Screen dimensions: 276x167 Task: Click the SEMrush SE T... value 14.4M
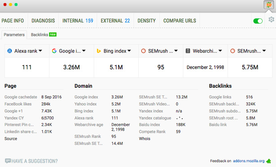117,143
